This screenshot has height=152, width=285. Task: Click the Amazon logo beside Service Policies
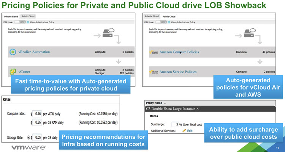point(154,72)
